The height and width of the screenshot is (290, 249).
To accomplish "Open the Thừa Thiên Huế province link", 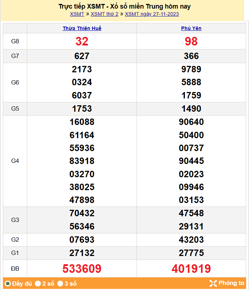I will point(82,28).
